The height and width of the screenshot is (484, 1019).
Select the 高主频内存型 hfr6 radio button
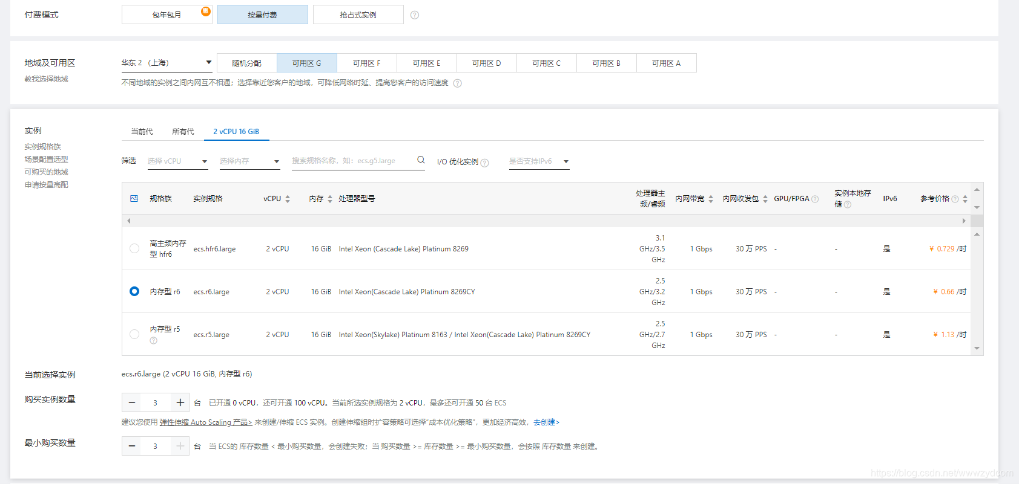coord(134,248)
